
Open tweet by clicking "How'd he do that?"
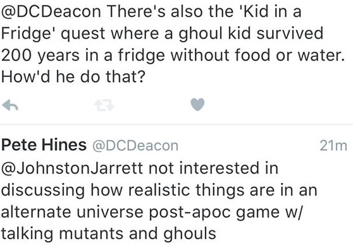pos(73,77)
